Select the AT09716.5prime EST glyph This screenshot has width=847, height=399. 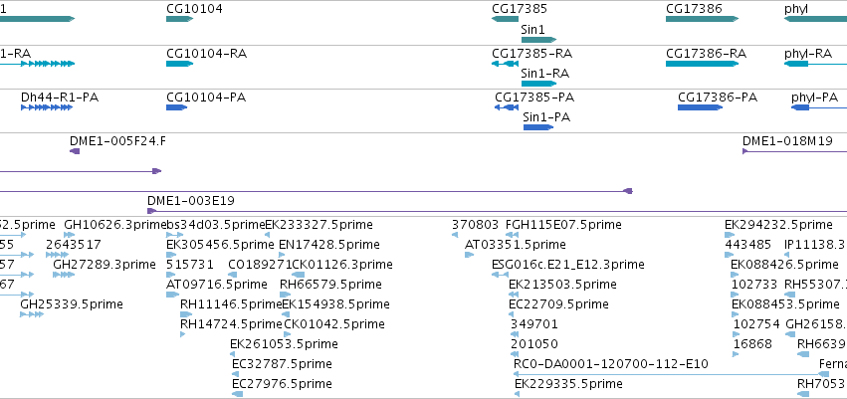tap(173, 295)
